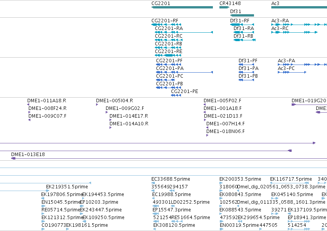This screenshot has width=327, height=231.
Task: Select transcript CG2201-RF
Action: click(166, 25)
